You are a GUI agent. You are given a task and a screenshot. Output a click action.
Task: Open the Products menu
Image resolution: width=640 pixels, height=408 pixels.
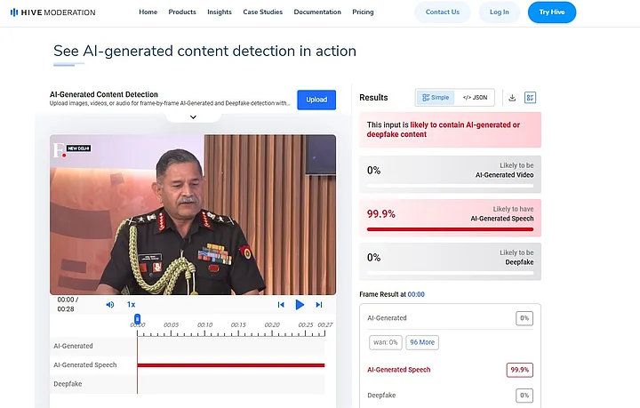pos(182,12)
